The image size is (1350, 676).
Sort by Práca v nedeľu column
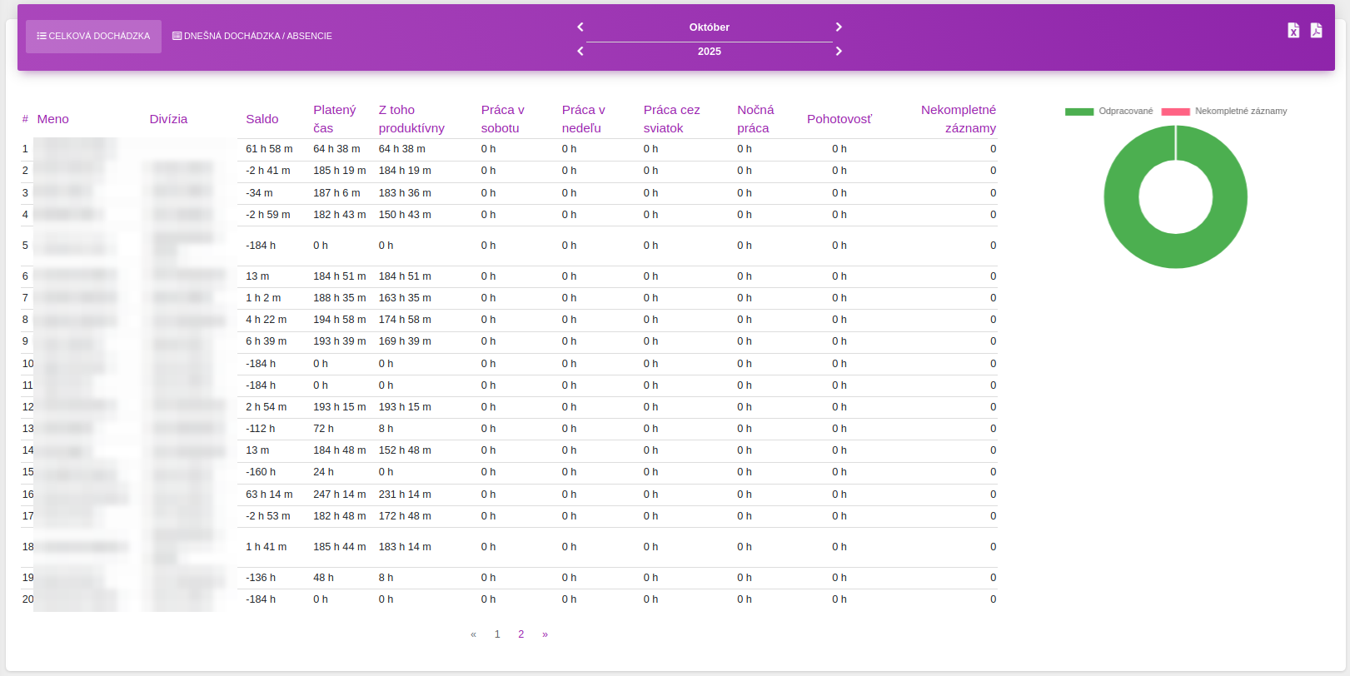(x=584, y=119)
